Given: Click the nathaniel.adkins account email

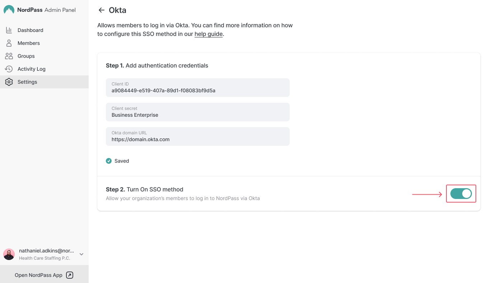Looking at the screenshot, I should pos(47,251).
